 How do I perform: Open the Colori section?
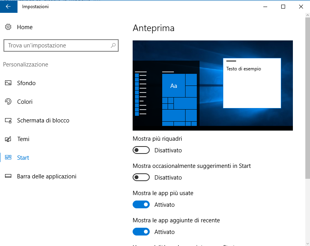(25, 102)
